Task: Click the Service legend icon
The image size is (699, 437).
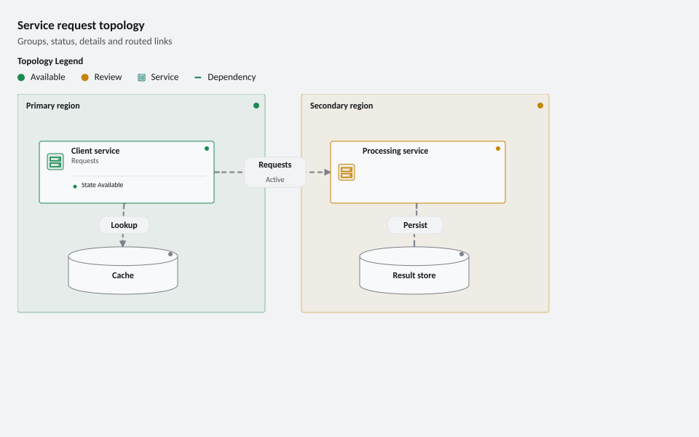Action: 141,78
